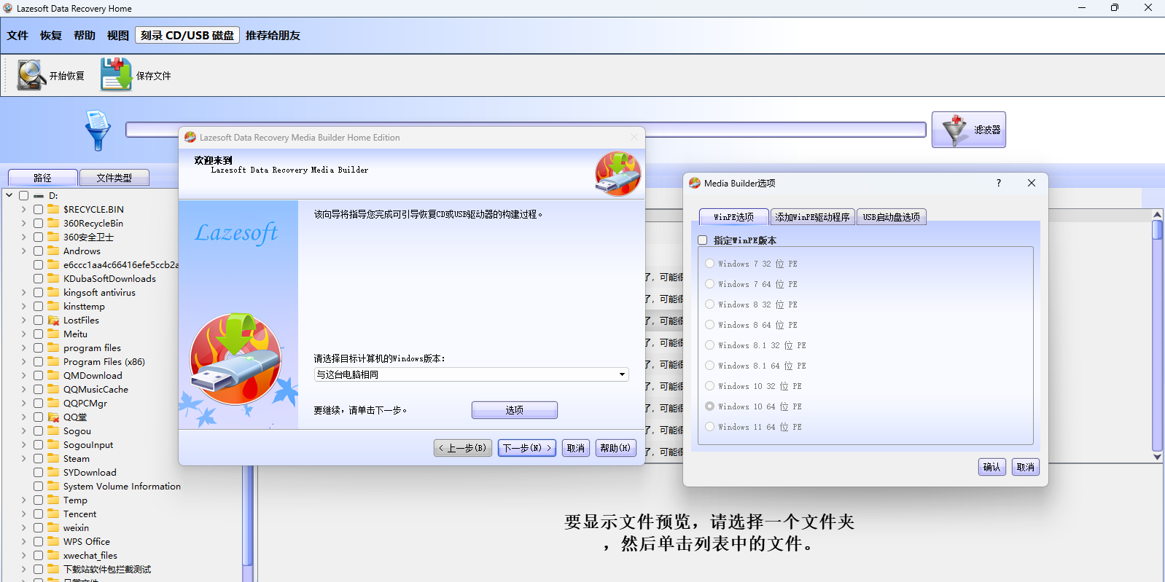This screenshot has width=1165, height=582.
Task: Click 帮助(H) in the wizard
Action: (x=616, y=448)
